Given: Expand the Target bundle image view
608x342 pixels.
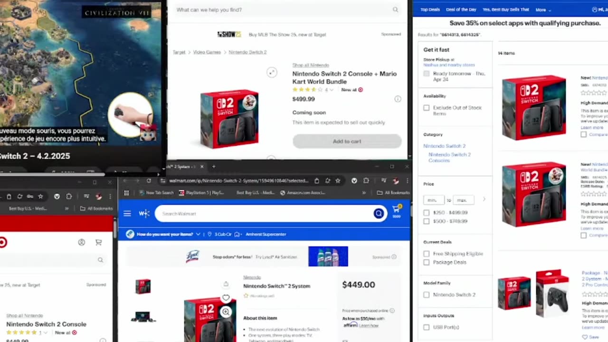Looking at the screenshot, I should pyautogui.click(x=272, y=72).
